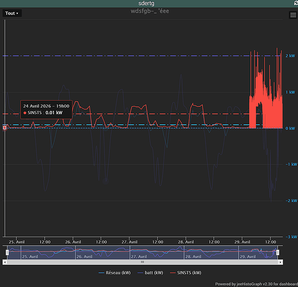298x287 pixels.
Task: Click the 28. Avril section in navigator
Action: [x=211, y=253]
